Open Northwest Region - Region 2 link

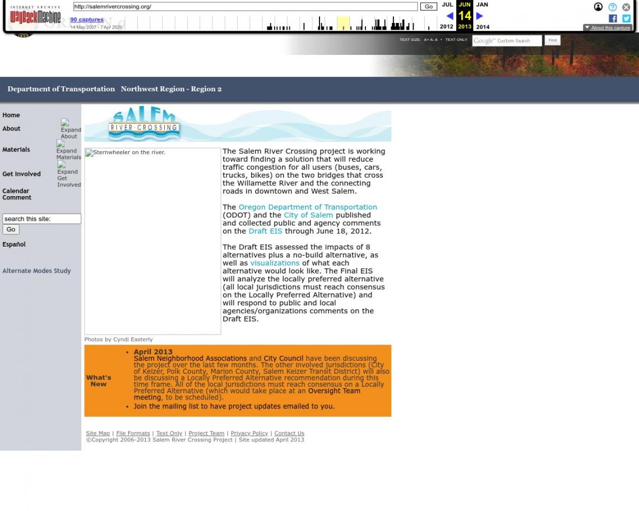[x=171, y=89]
